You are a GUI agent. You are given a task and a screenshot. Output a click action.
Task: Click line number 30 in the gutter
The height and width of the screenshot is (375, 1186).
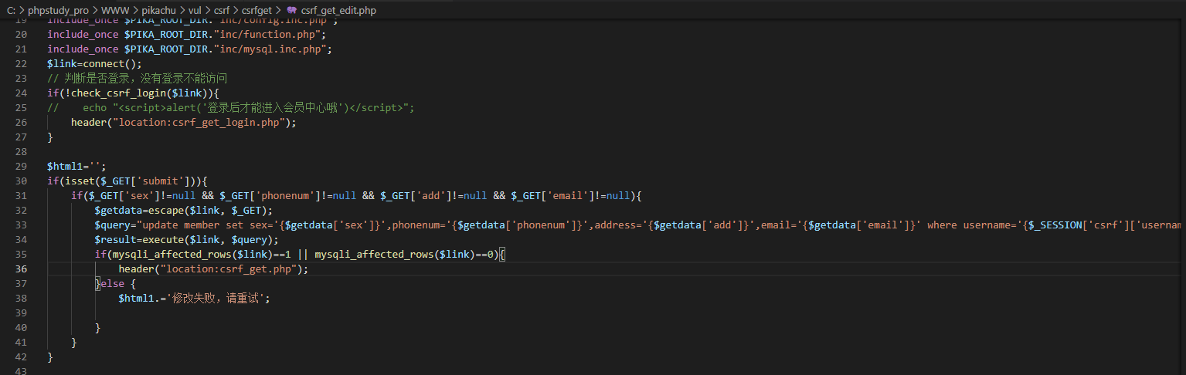tap(21, 181)
